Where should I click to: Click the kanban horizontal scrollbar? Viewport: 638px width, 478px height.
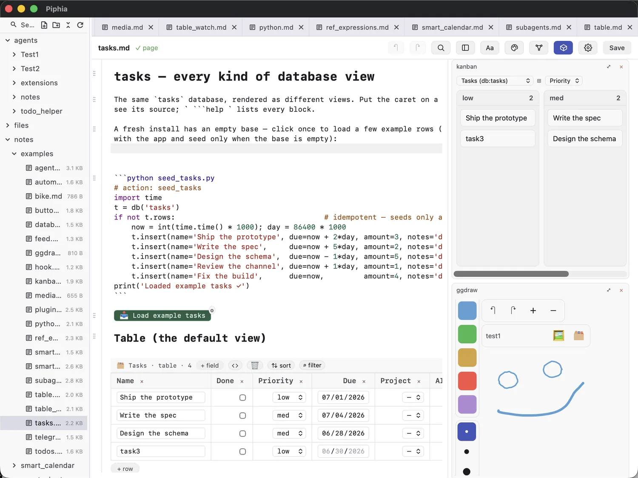coord(511,274)
